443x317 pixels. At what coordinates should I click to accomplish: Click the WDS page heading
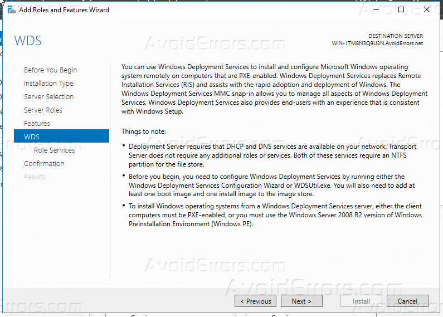[x=28, y=41]
